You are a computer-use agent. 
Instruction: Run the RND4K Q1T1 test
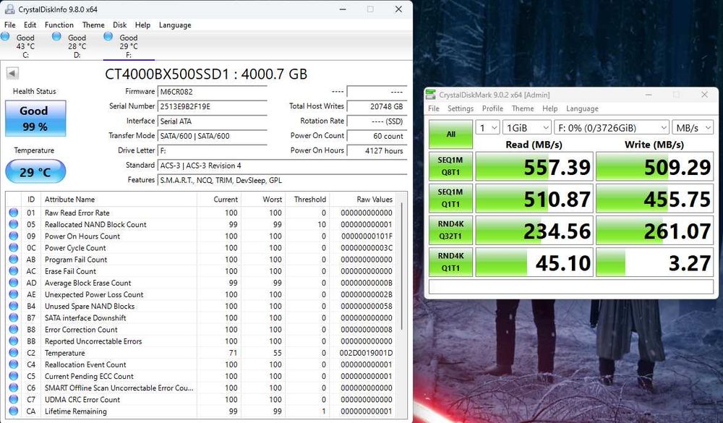click(450, 262)
